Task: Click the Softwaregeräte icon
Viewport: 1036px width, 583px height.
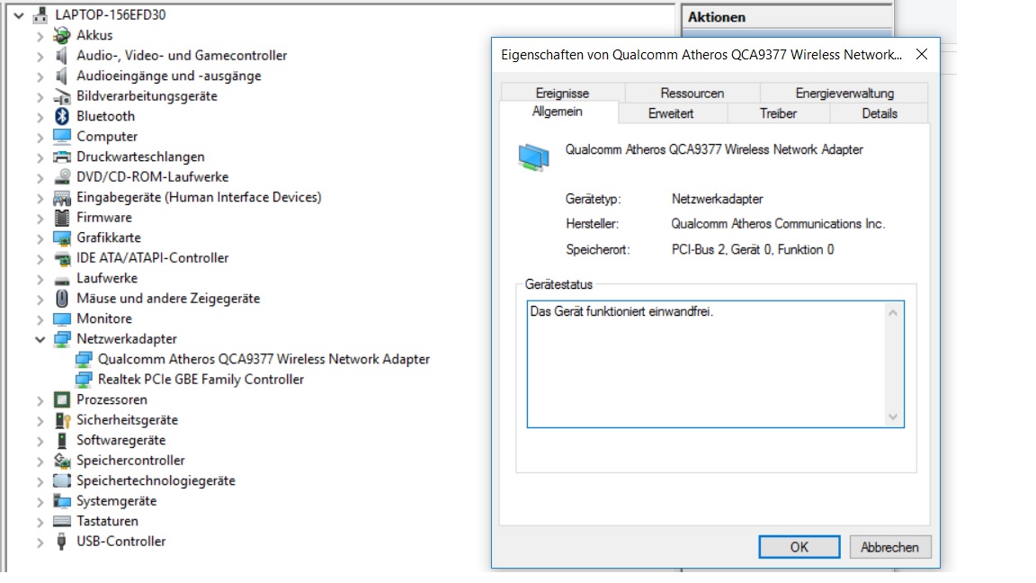Action: point(61,440)
